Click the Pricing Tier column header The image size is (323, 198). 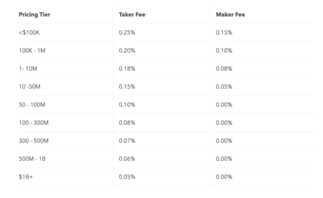click(x=34, y=15)
